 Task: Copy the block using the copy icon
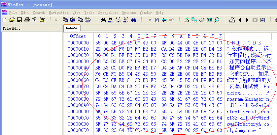pos(65,20)
